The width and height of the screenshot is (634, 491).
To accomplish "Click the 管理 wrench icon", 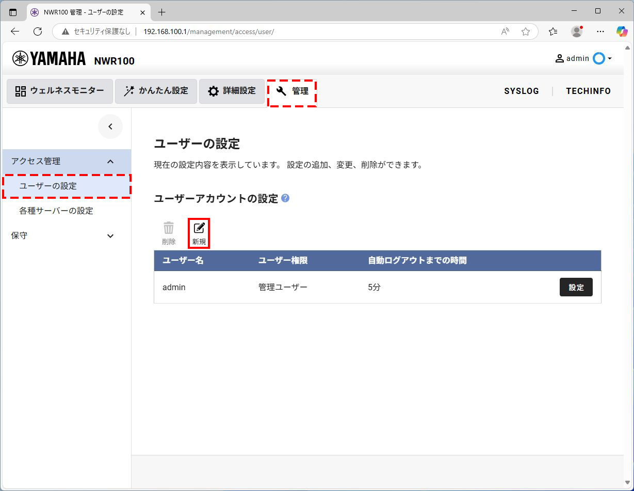I will click(x=281, y=91).
